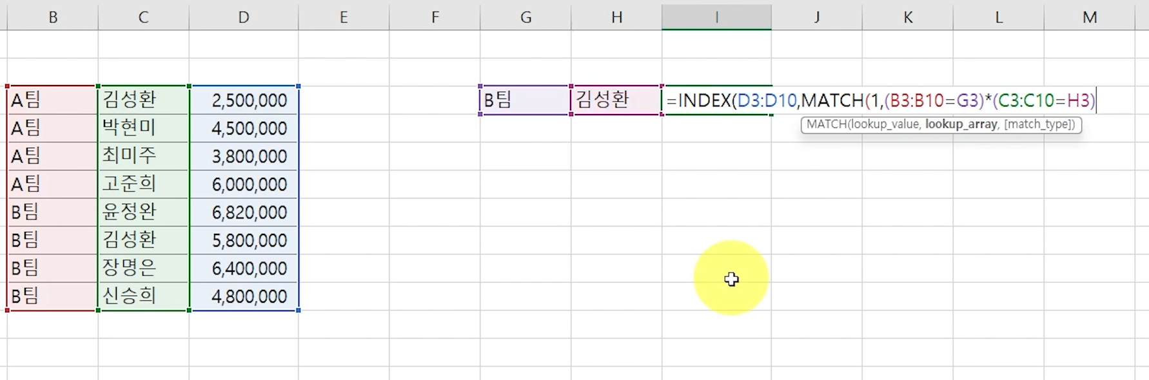The width and height of the screenshot is (1149, 380).
Task: Click cell G3 containing B팀
Action: [x=525, y=100]
